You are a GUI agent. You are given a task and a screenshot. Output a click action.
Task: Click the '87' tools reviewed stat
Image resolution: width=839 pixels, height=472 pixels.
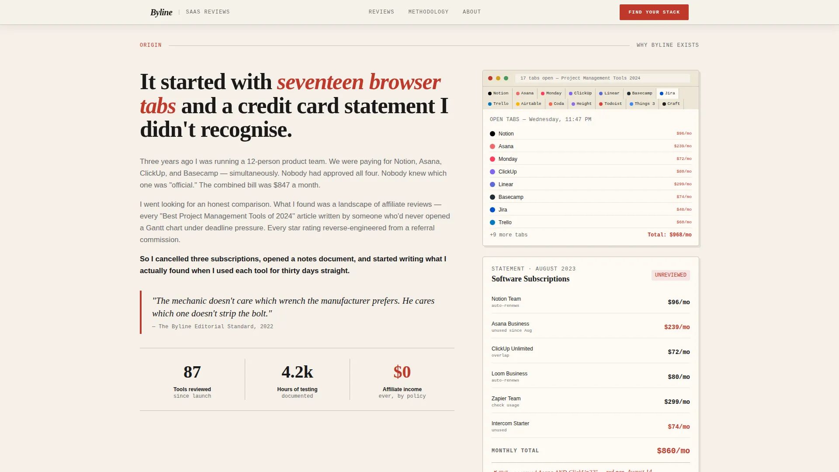click(192, 372)
